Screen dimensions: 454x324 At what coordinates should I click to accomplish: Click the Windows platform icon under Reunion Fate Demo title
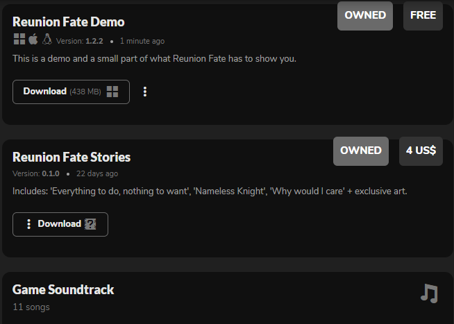(19, 40)
